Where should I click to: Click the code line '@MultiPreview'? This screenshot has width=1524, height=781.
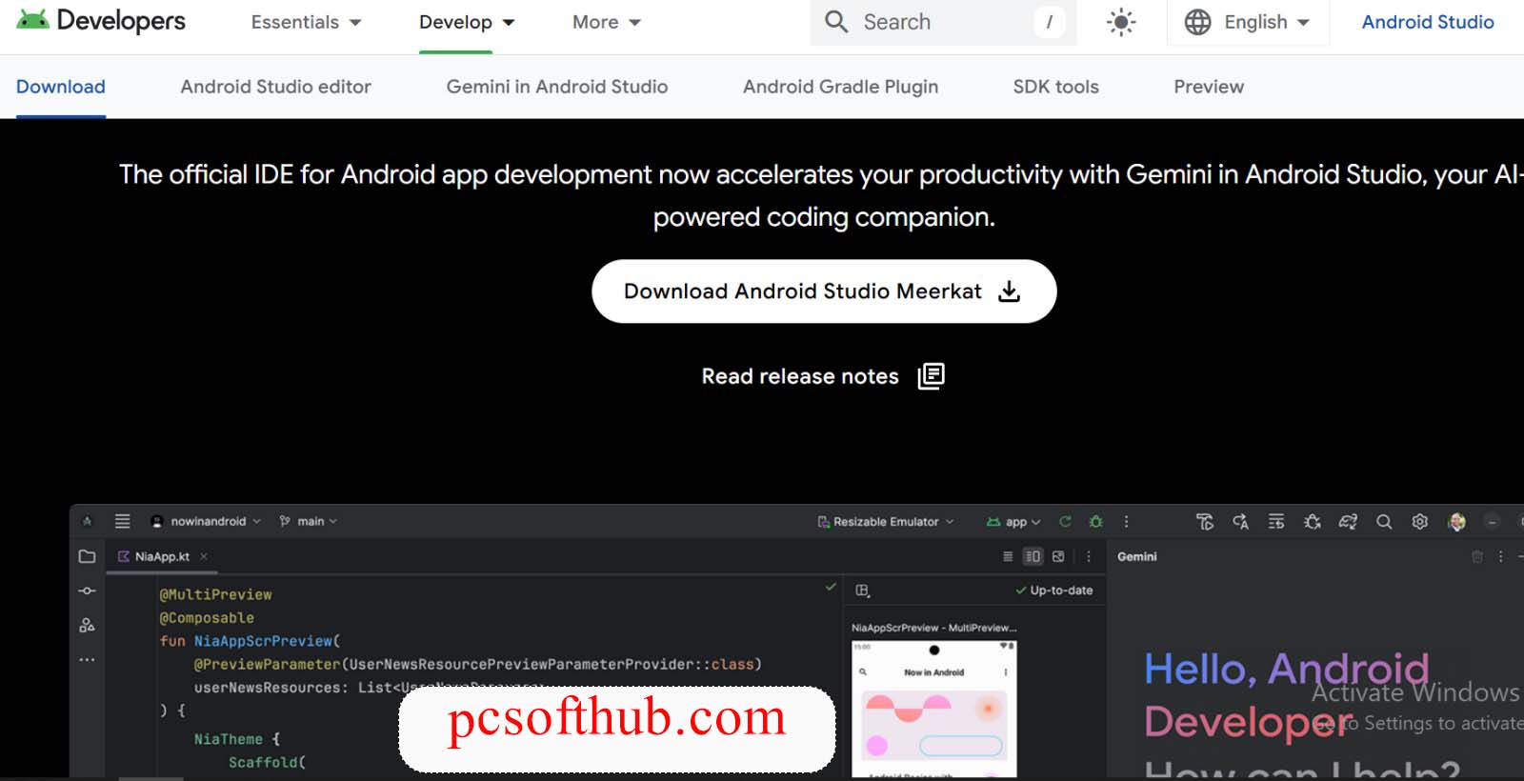215,594
